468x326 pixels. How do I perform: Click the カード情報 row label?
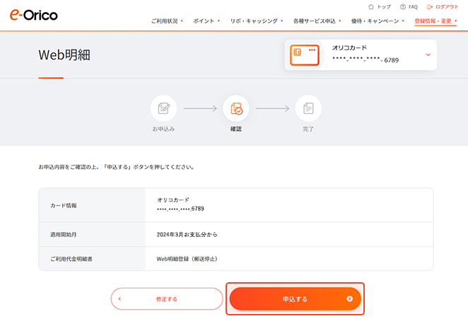coord(64,205)
